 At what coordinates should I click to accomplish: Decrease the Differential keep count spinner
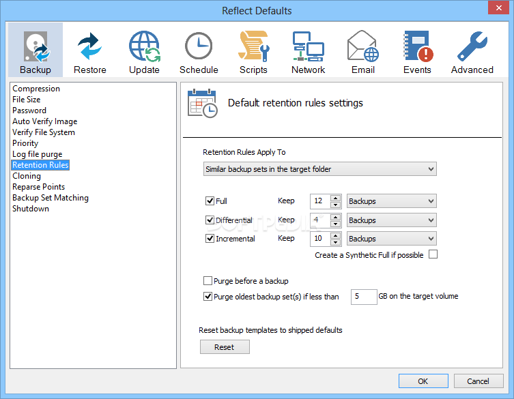pyautogui.click(x=335, y=224)
